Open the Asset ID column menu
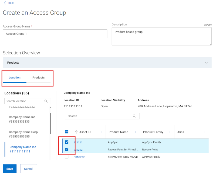Viewport: 216px width, 176px height. pos(101,132)
